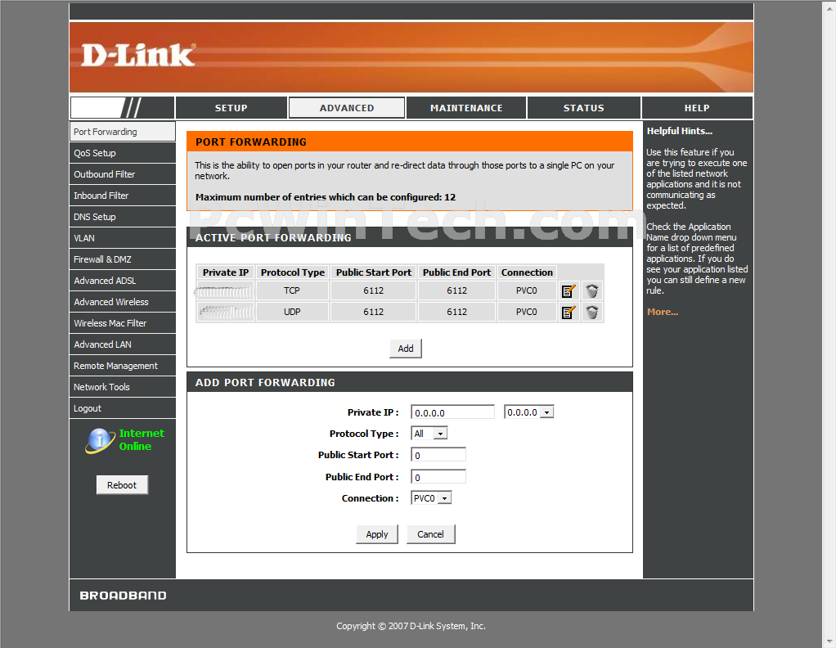836x648 pixels.
Task: Delete the UDP port 6112 forwarding entry
Action: pyautogui.click(x=591, y=312)
